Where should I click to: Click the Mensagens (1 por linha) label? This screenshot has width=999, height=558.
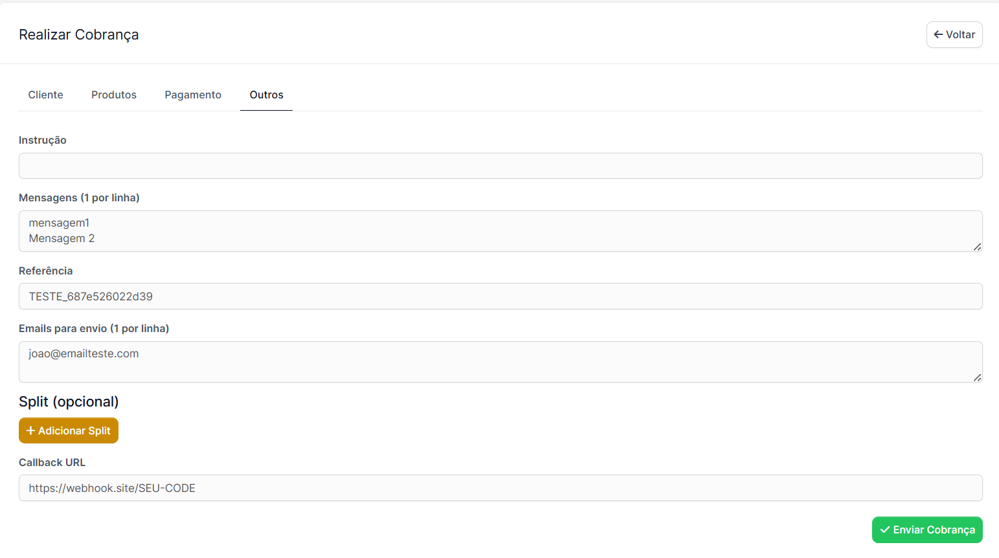[79, 197]
